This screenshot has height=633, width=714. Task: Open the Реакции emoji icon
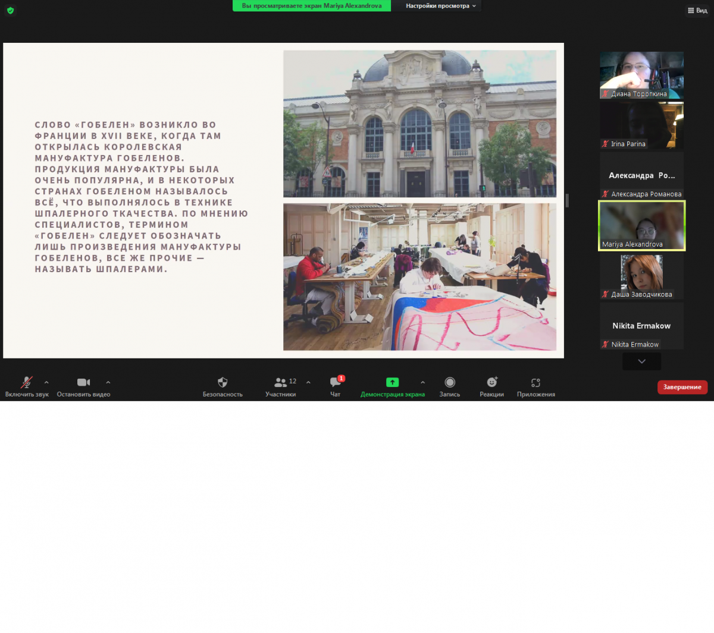pyautogui.click(x=492, y=382)
